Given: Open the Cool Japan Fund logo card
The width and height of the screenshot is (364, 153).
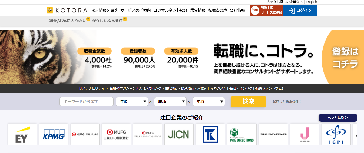Looking at the screenshot, I should (305, 134).
